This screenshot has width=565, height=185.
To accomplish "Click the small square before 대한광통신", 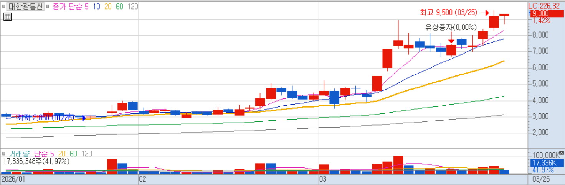I will (x=4, y=7).
